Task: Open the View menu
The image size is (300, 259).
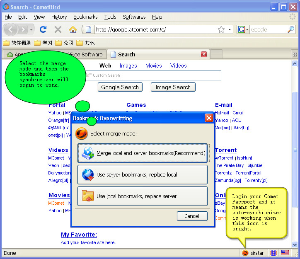Action: coord(39,17)
